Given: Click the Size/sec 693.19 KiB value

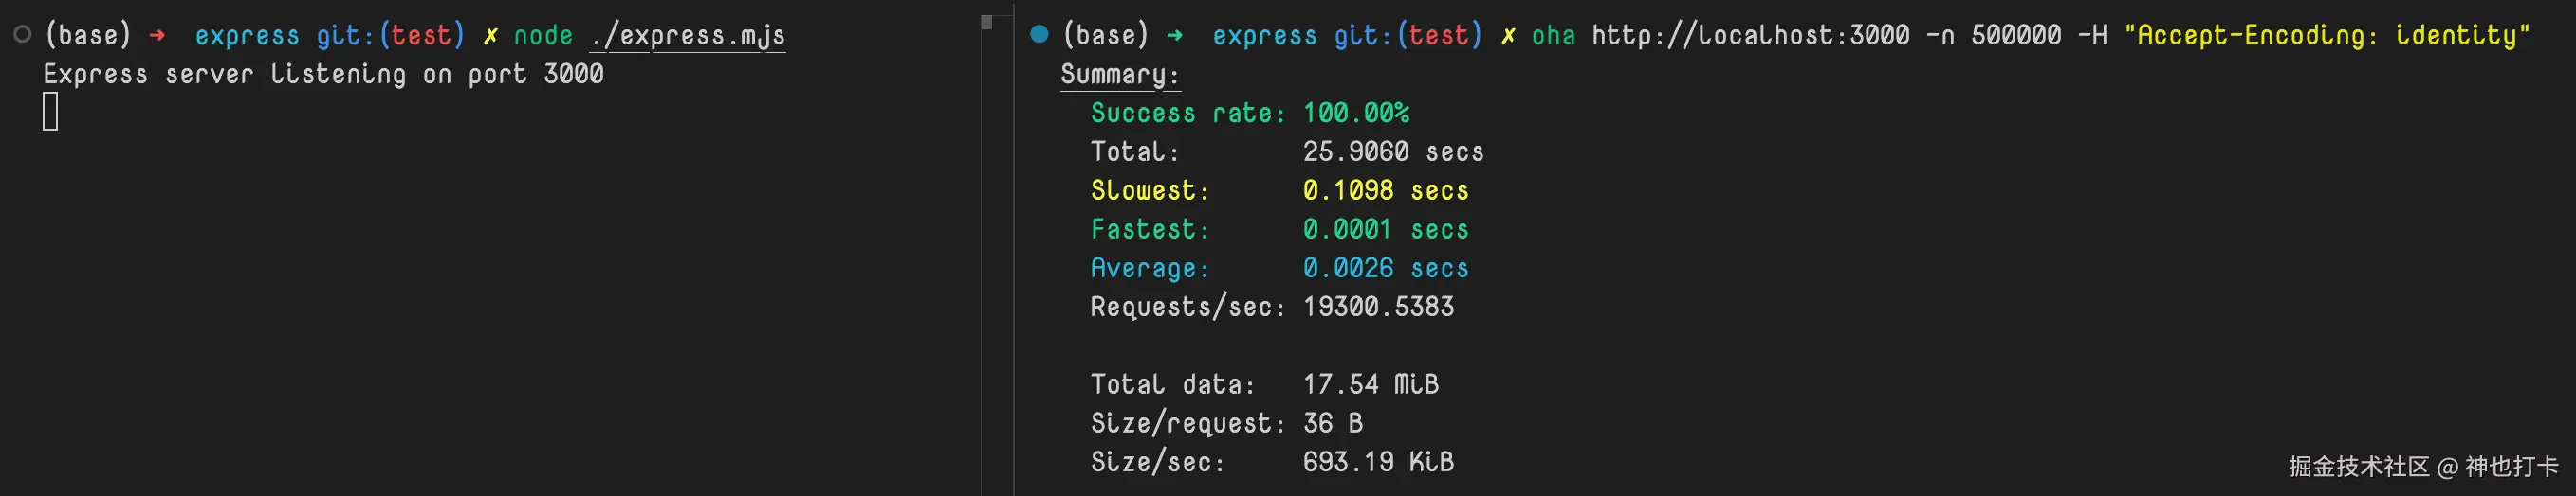Looking at the screenshot, I should click(1378, 462).
